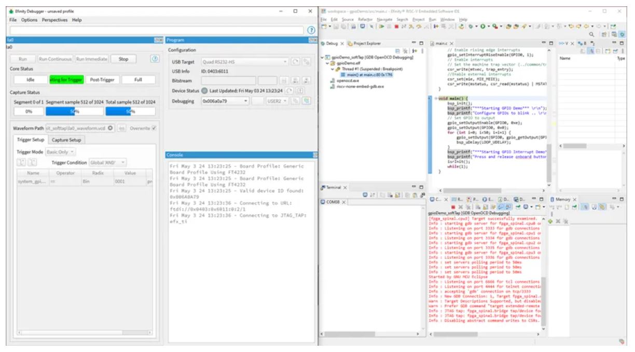Open help icon beside Stop button
Image resolution: width=635 pixels, height=352 pixels.
pos(155,59)
